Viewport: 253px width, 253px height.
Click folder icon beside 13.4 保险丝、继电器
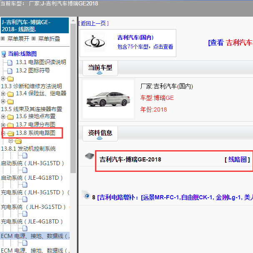click(x=10, y=94)
